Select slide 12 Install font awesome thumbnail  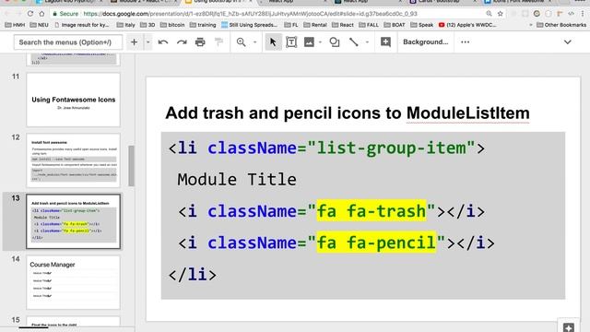point(74,160)
